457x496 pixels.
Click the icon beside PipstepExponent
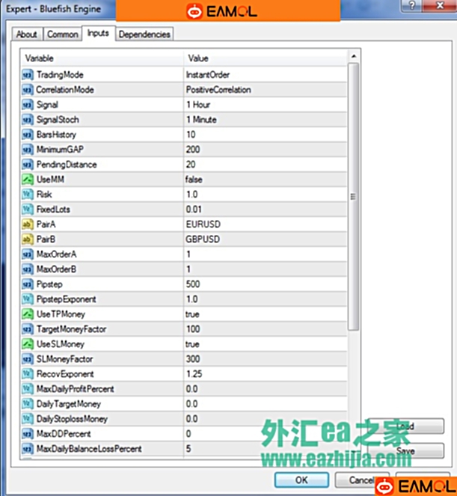tap(28, 299)
